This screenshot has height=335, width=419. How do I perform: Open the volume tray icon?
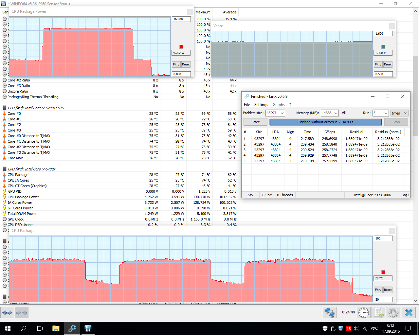[356, 328]
